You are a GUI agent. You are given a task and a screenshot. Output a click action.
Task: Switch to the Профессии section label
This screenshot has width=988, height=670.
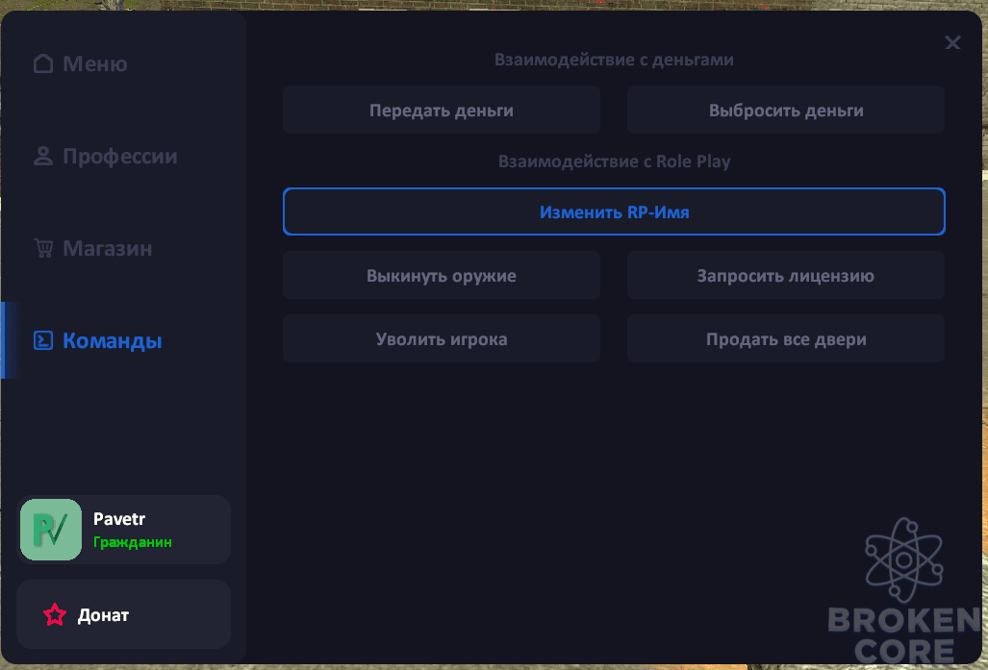click(120, 156)
